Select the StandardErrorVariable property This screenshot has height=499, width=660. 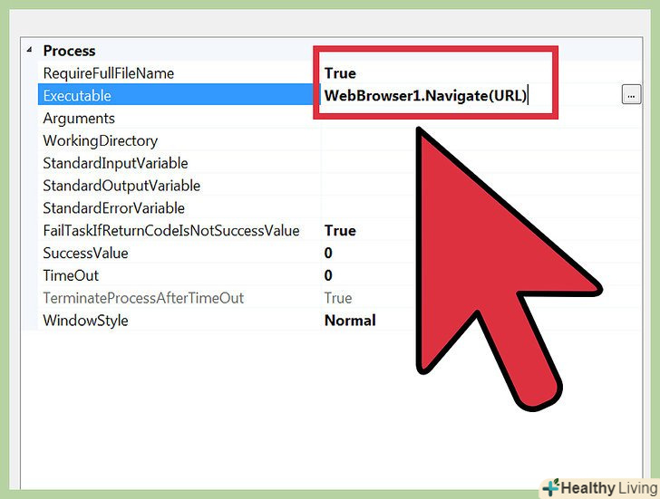113,208
